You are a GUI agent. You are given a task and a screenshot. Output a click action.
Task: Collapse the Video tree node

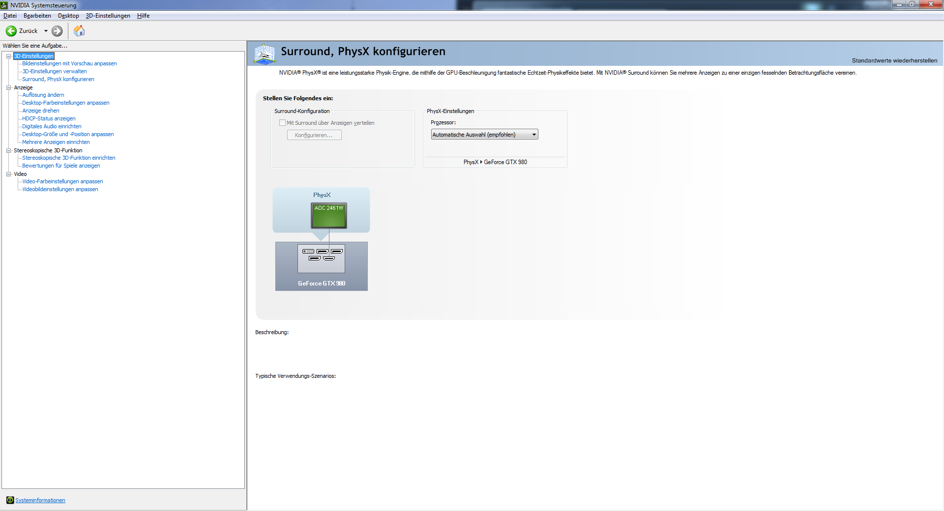[8, 174]
